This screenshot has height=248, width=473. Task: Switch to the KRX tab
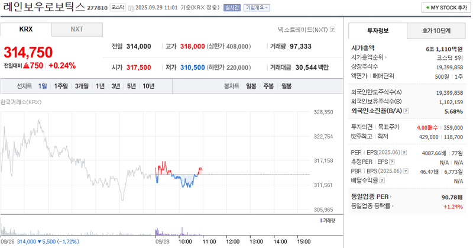point(26,30)
